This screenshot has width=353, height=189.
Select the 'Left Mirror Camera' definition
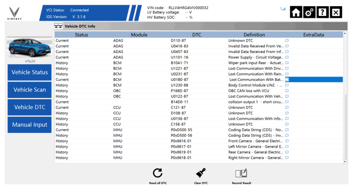(x=256, y=147)
